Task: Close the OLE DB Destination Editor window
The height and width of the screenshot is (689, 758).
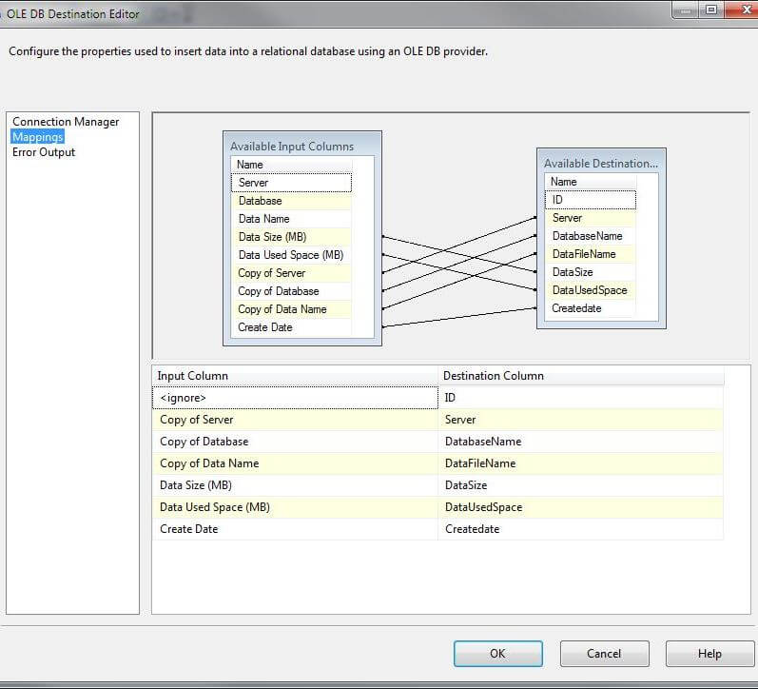Action: click(x=745, y=10)
